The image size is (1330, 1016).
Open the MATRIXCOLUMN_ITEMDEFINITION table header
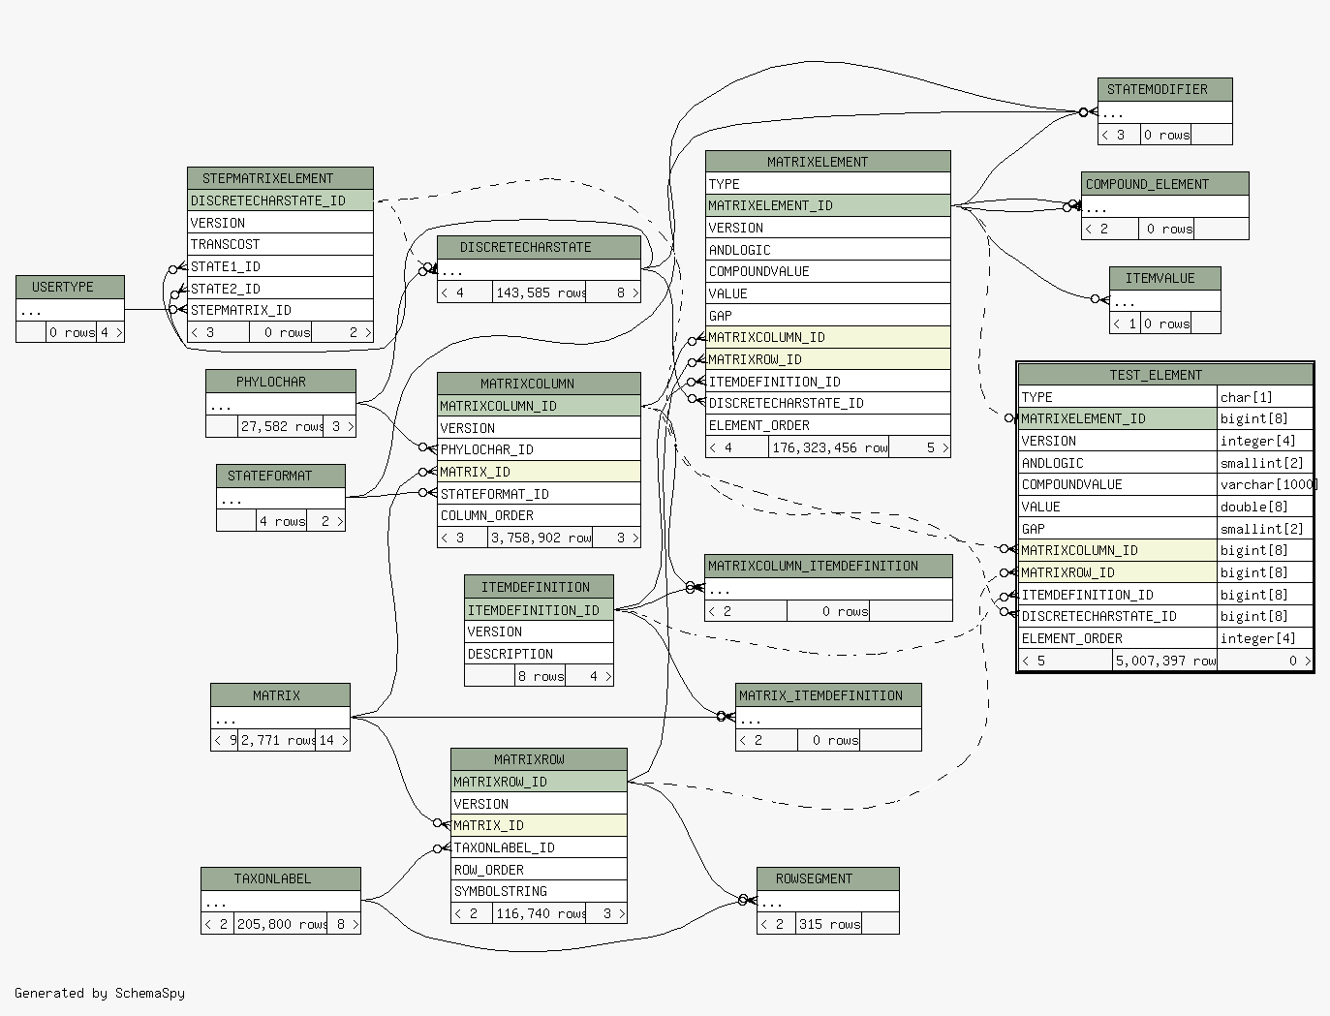(828, 566)
